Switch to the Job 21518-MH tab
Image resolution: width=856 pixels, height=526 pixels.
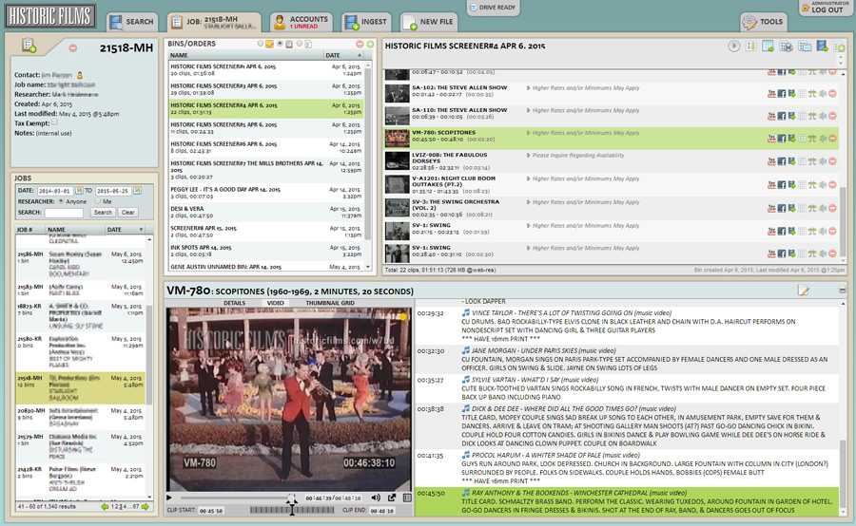tap(213, 22)
